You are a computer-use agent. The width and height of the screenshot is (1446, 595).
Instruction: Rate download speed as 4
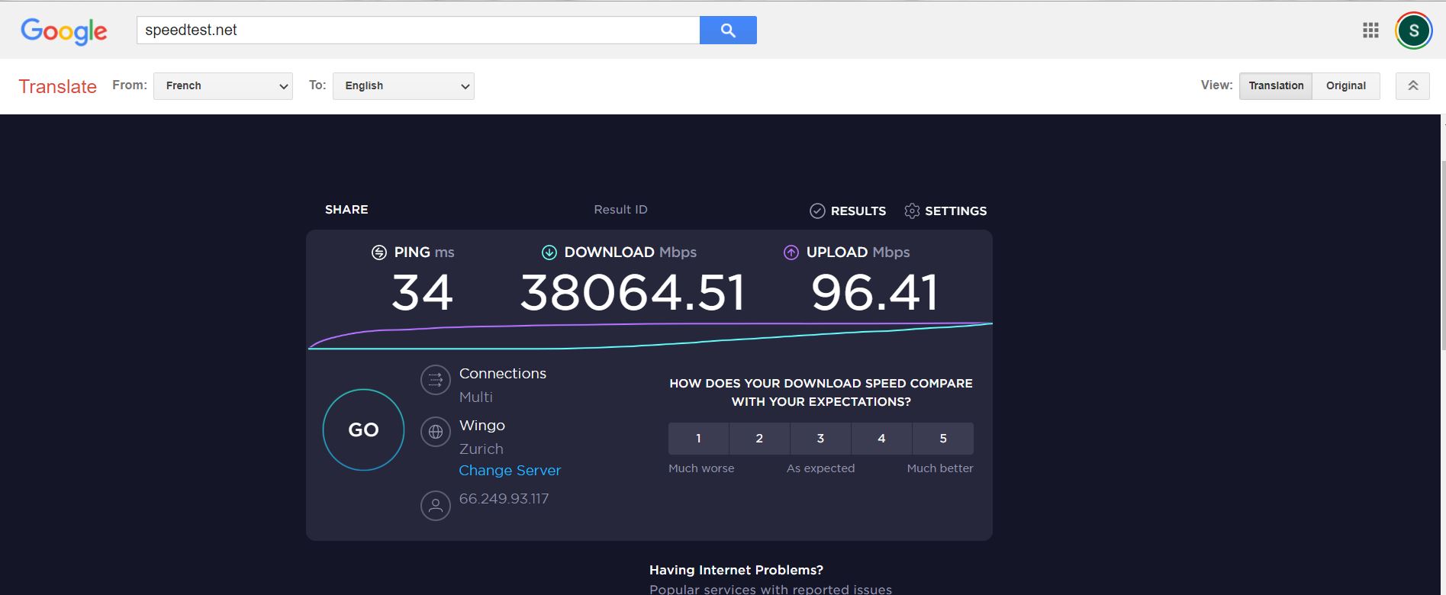(881, 439)
